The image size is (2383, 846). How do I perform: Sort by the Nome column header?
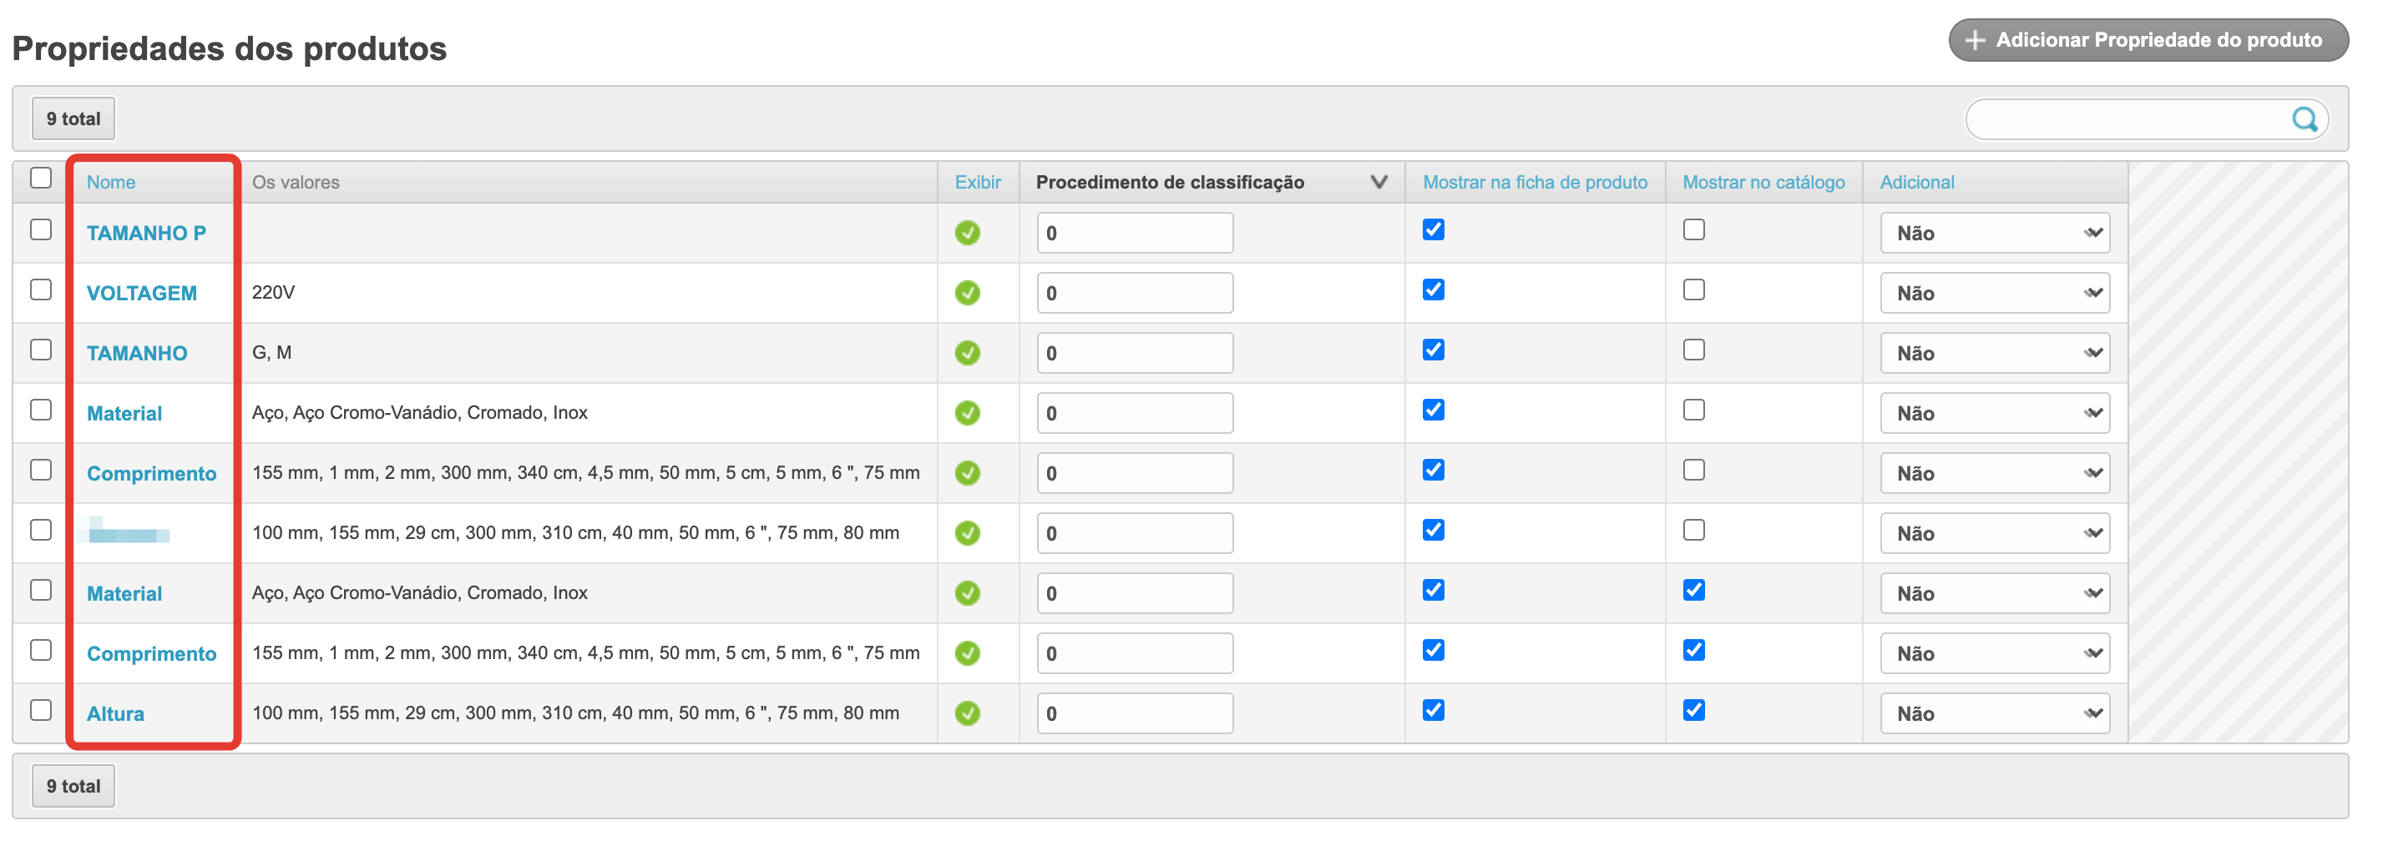pyautogui.click(x=111, y=182)
